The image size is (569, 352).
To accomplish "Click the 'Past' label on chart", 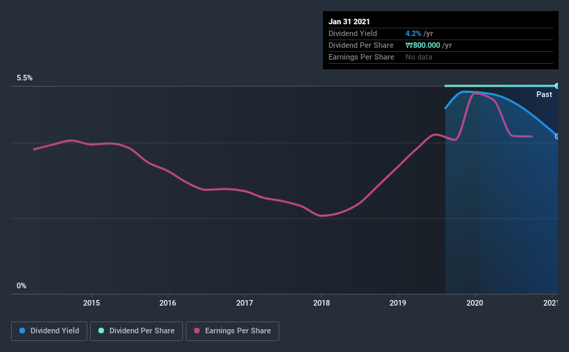I will coord(544,94).
